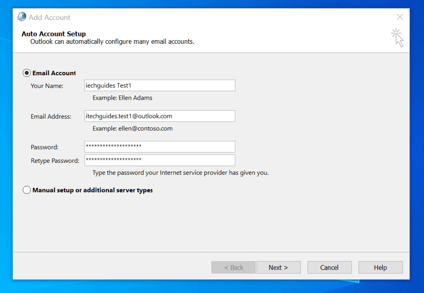Click the greyed-out Back button

click(x=234, y=267)
